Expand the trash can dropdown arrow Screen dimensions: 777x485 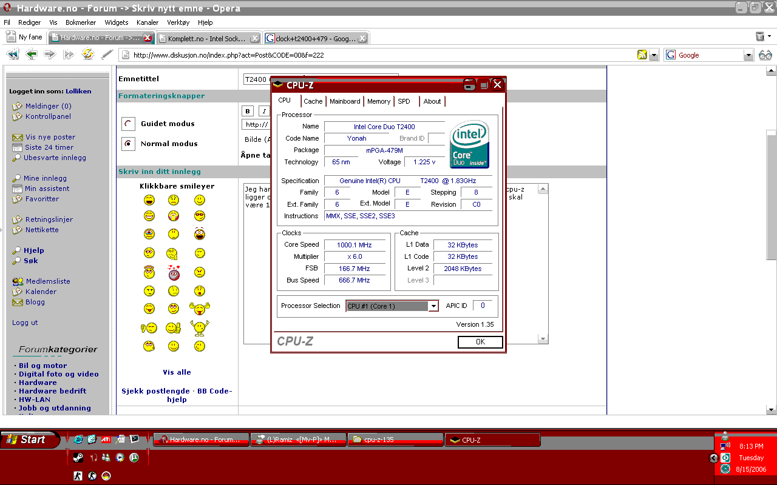[x=769, y=37]
